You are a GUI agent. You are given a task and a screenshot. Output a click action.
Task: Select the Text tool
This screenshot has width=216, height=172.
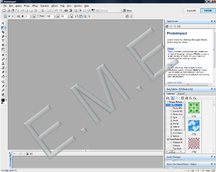[3, 41]
